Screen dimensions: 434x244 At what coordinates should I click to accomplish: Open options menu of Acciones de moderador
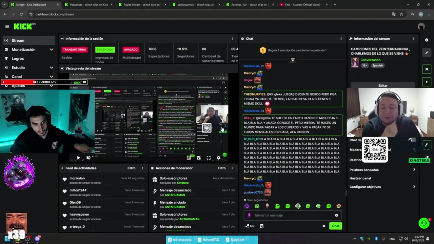tap(233, 168)
